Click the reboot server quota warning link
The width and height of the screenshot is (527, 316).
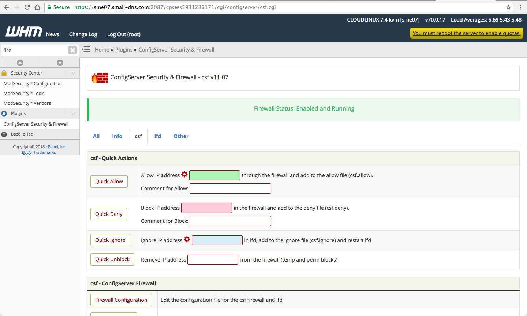pyautogui.click(x=466, y=33)
